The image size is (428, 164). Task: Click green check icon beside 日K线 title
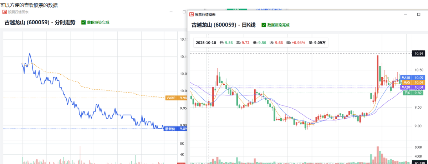coord(264,25)
